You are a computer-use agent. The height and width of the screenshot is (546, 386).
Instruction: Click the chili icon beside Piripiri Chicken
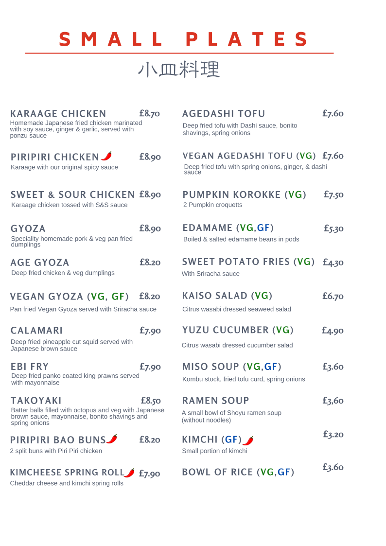(x=106, y=156)
